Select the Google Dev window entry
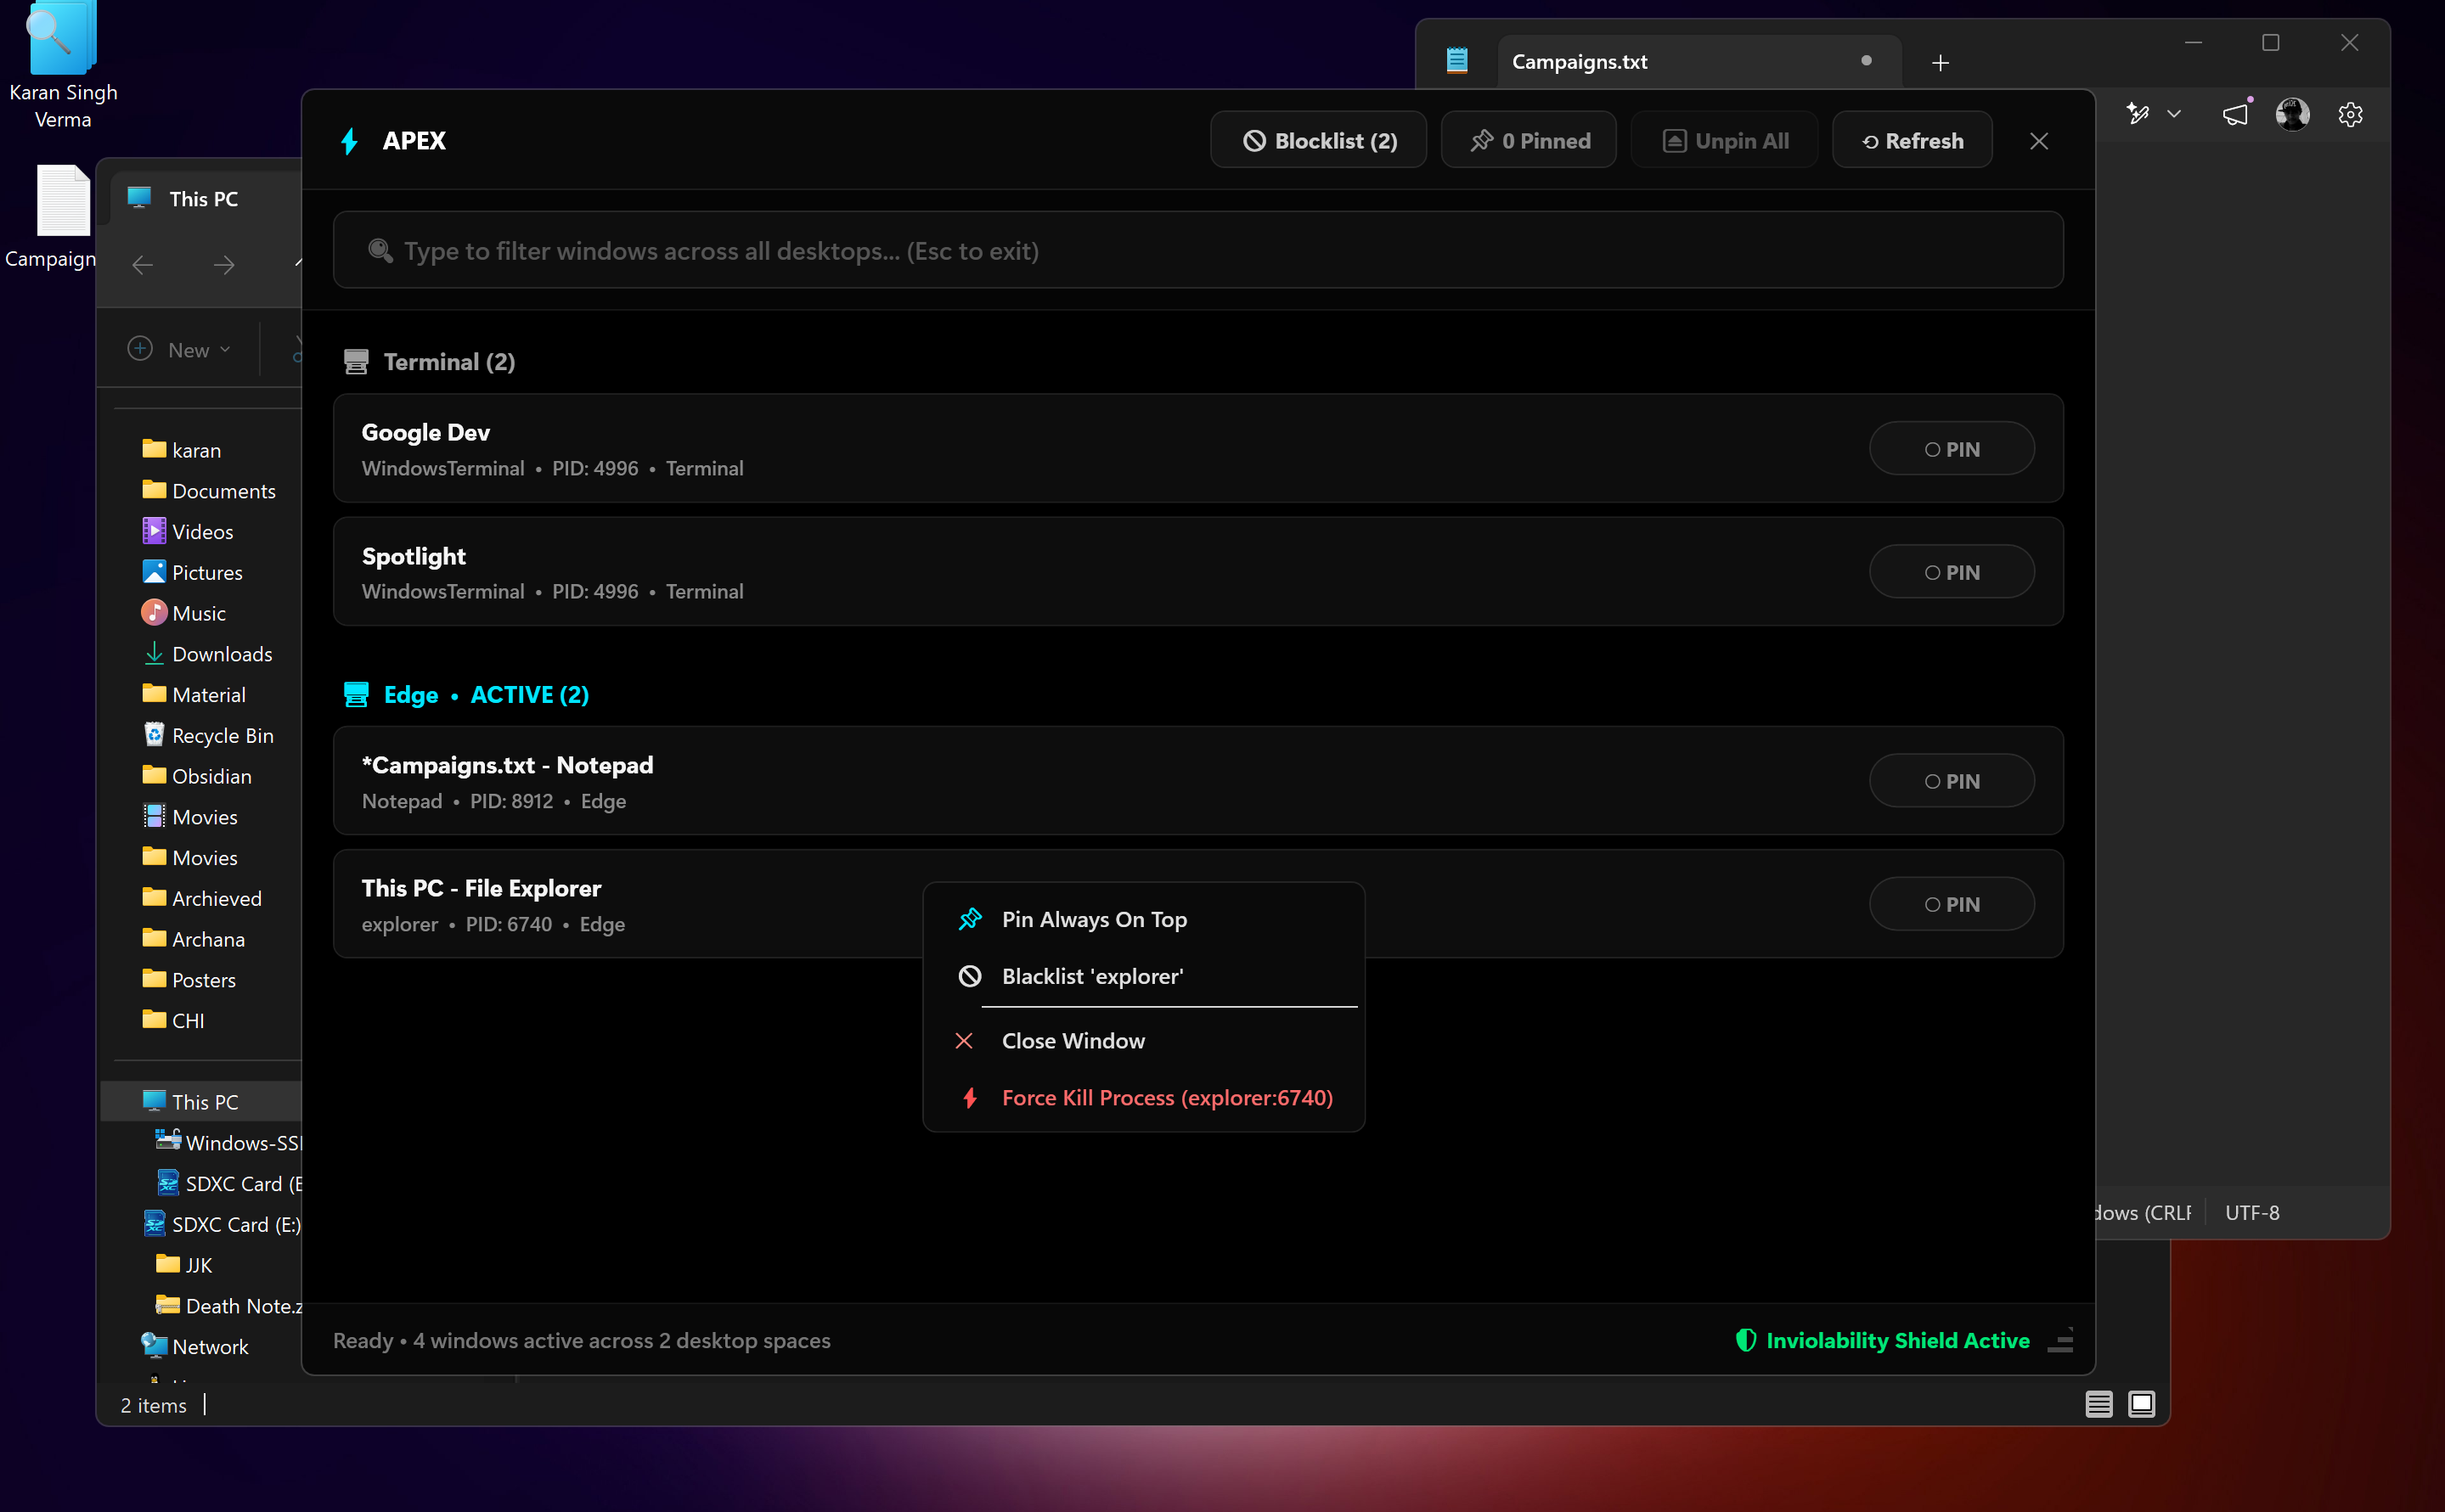 1197,449
